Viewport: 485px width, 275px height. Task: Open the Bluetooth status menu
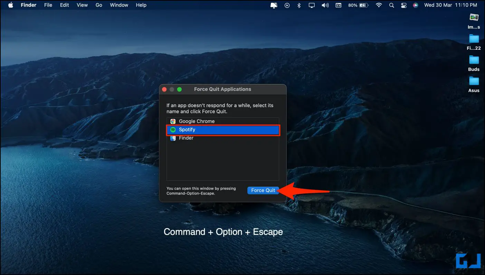299,5
